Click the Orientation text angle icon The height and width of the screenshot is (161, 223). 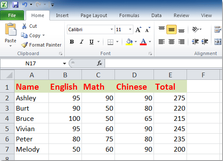coord(195,29)
